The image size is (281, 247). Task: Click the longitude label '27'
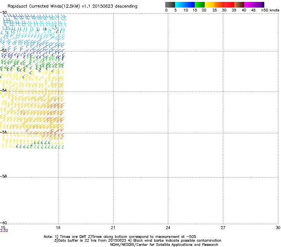tap(223, 228)
